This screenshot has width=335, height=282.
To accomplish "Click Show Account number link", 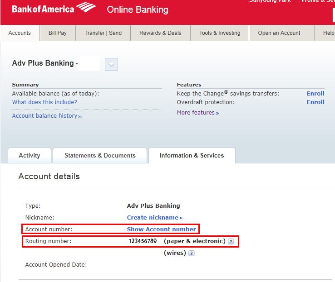I will 161,229.
